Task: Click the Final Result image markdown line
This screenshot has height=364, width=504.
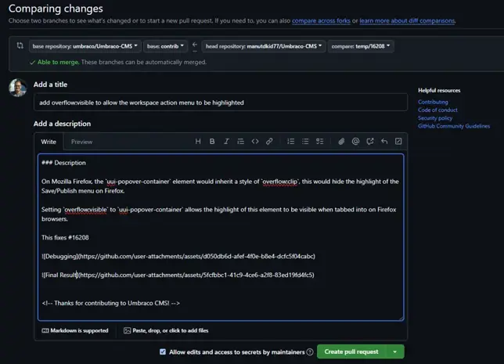Action: [178, 275]
